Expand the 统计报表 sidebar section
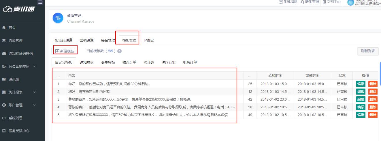 (x=34, y=92)
